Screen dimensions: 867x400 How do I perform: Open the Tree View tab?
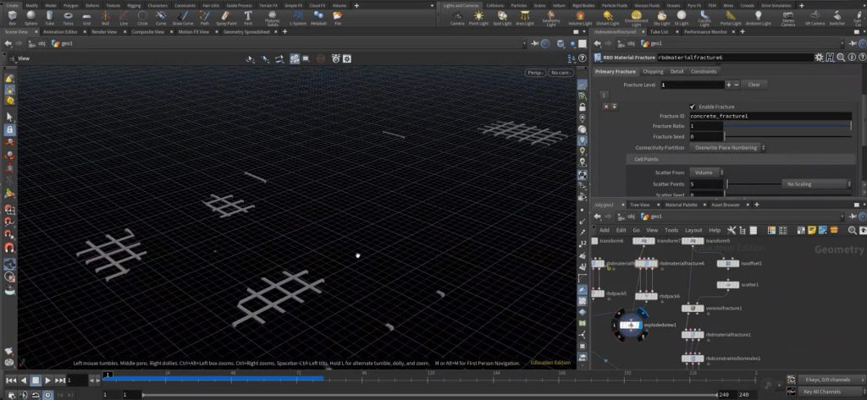[x=640, y=205]
